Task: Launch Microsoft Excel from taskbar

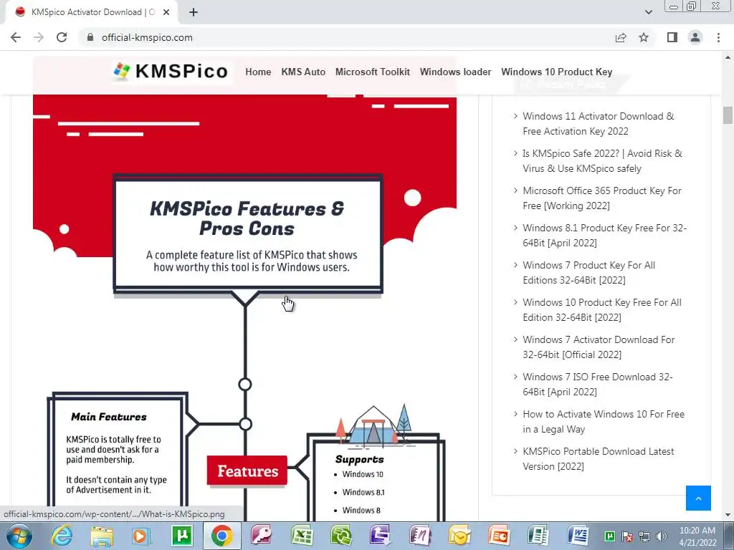Action: point(302,536)
